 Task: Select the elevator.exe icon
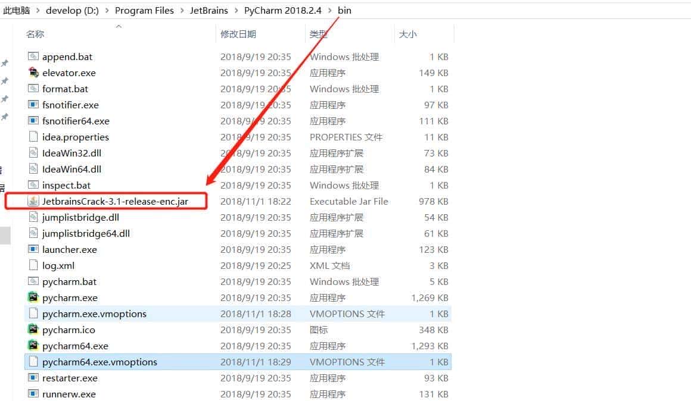click(x=33, y=73)
